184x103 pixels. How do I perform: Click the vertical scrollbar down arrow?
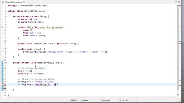click(x=178, y=95)
